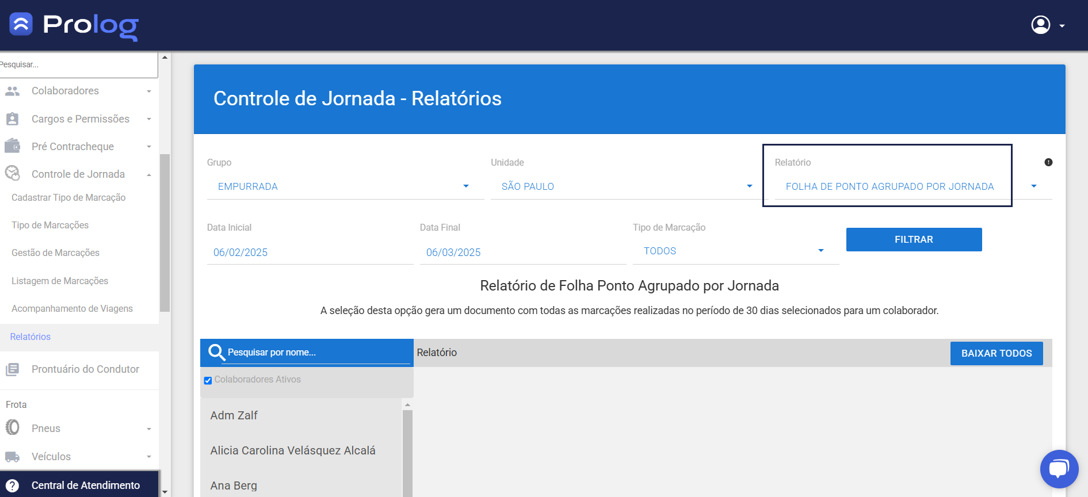This screenshot has width=1088, height=497.
Task: Open the Tipo de Marcação dropdown
Action: coord(736,251)
